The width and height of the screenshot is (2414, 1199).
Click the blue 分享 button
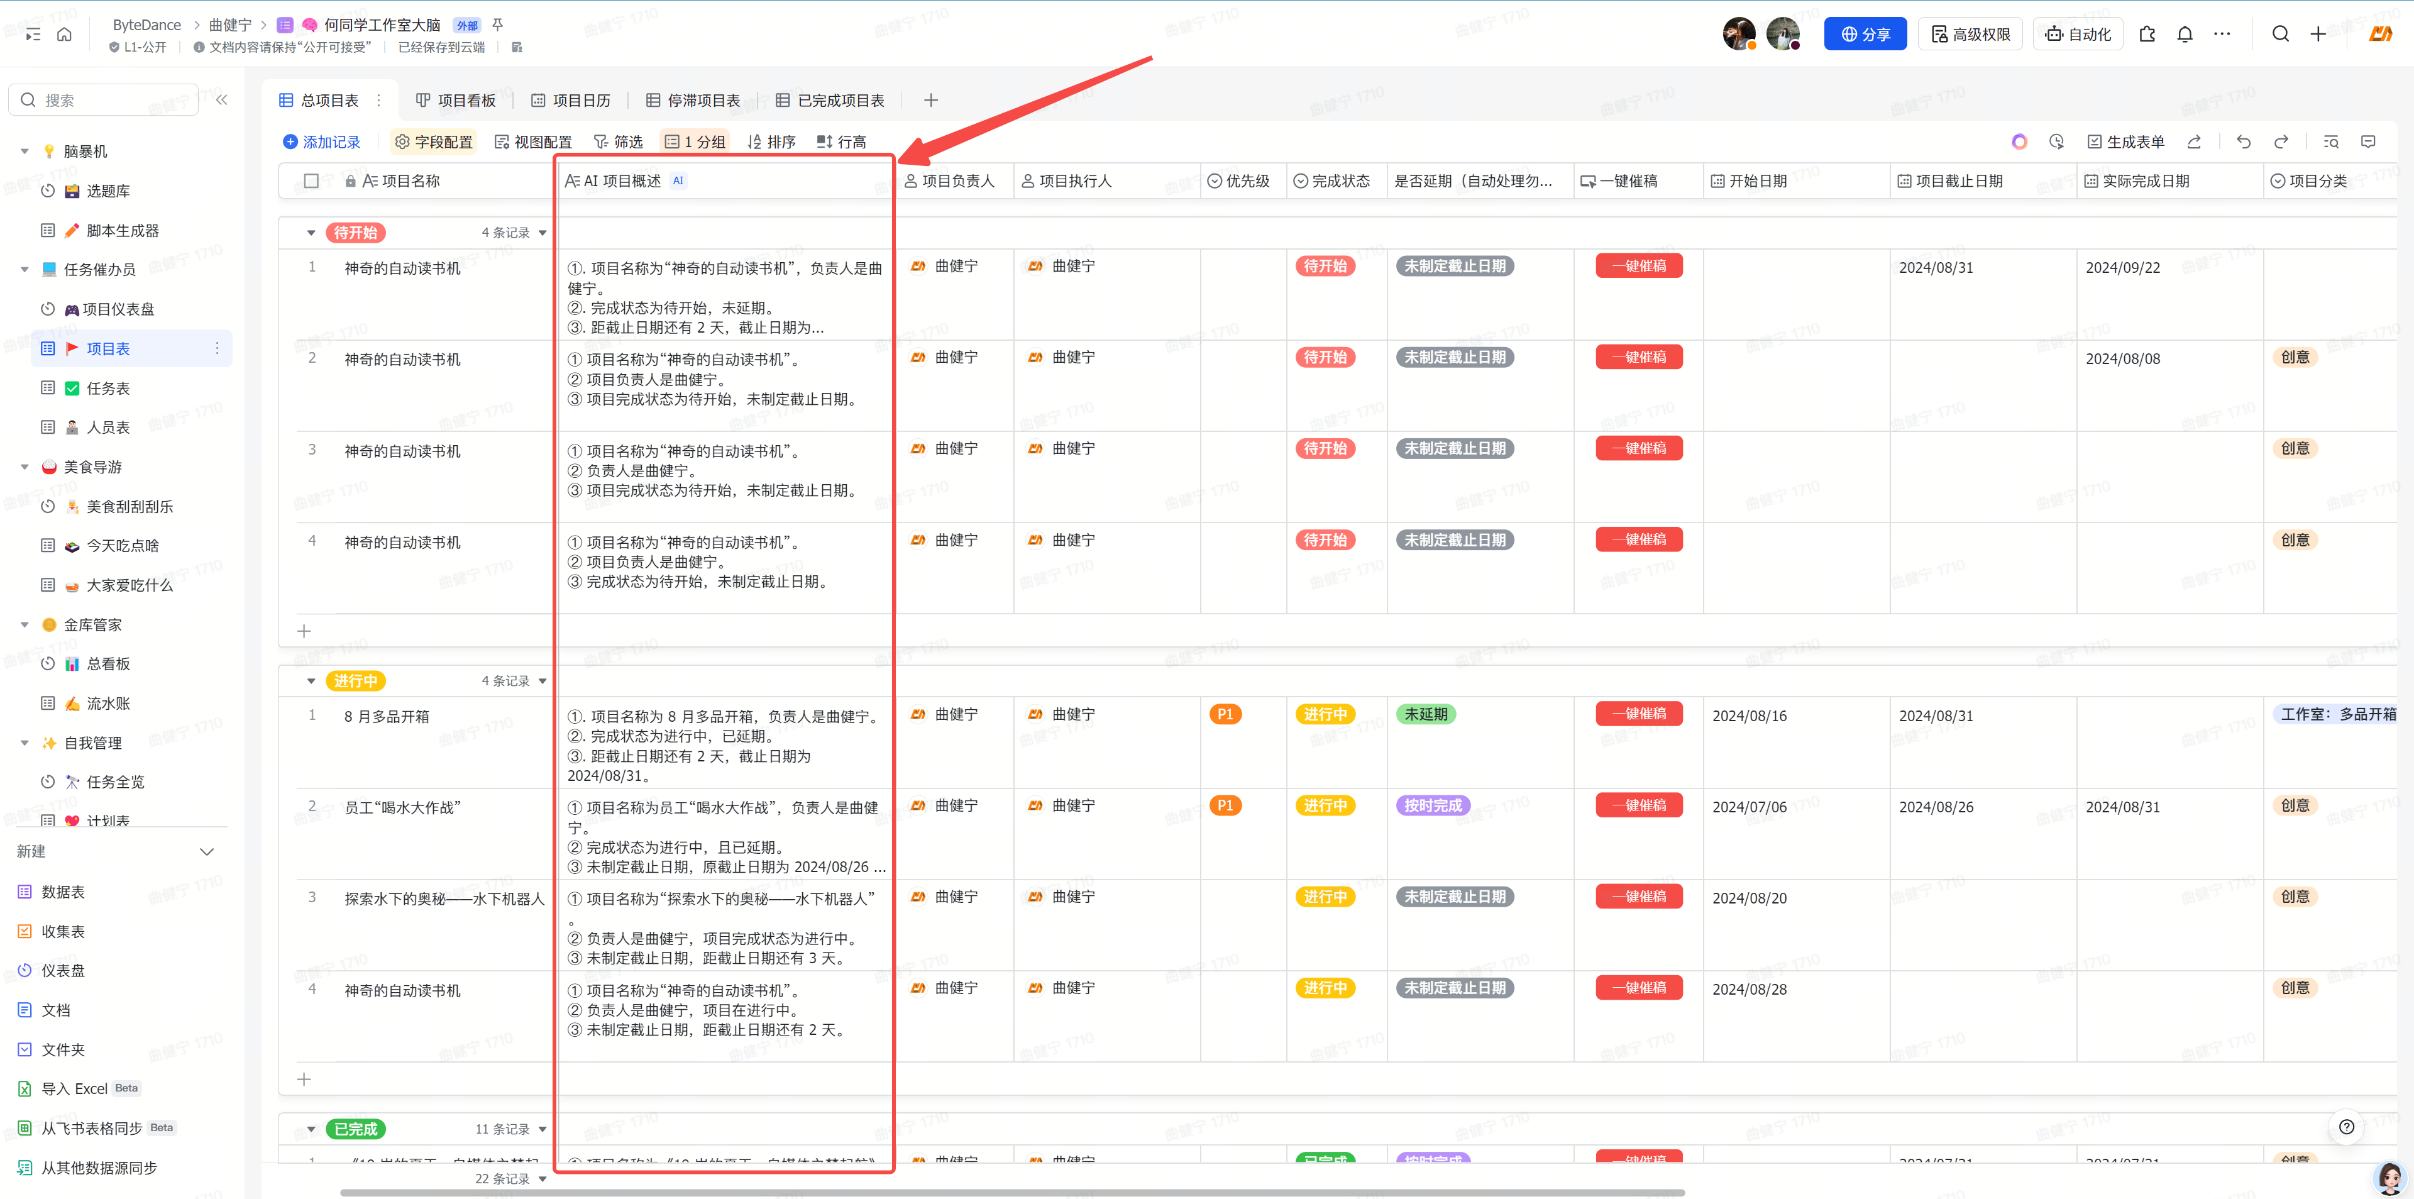pyautogui.click(x=1864, y=35)
